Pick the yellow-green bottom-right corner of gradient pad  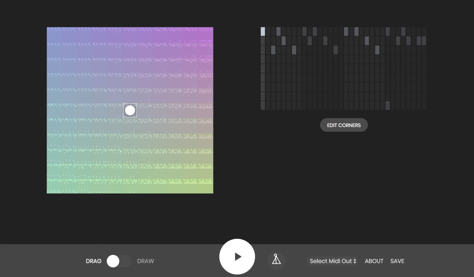click(209, 190)
